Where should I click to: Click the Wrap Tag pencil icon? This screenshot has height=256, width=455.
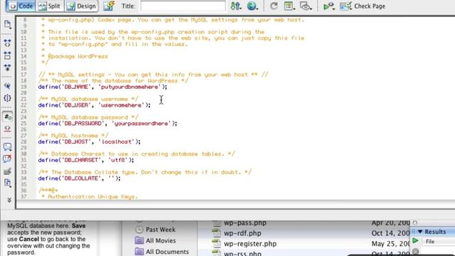pos(8,171)
